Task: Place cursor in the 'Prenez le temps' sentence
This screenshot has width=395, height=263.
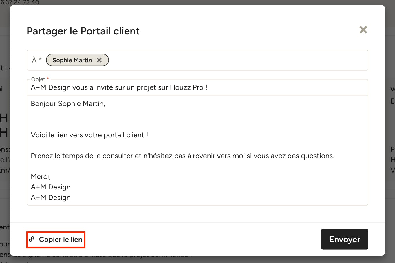Action: pyautogui.click(x=182, y=156)
